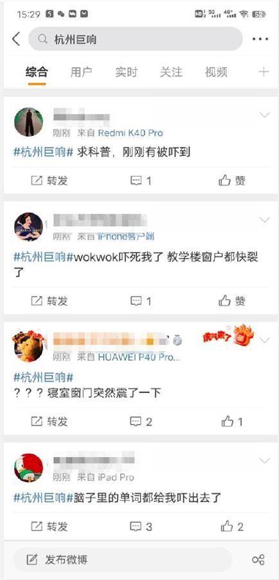This screenshot has height=580, width=279.
Task: Expand options chevron on iPhone客户端 post
Action: click(265, 220)
